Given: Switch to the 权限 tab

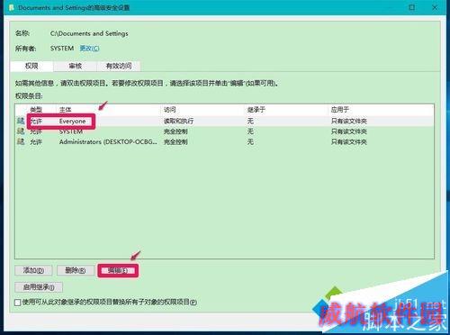Looking at the screenshot, I should coord(31,66).
